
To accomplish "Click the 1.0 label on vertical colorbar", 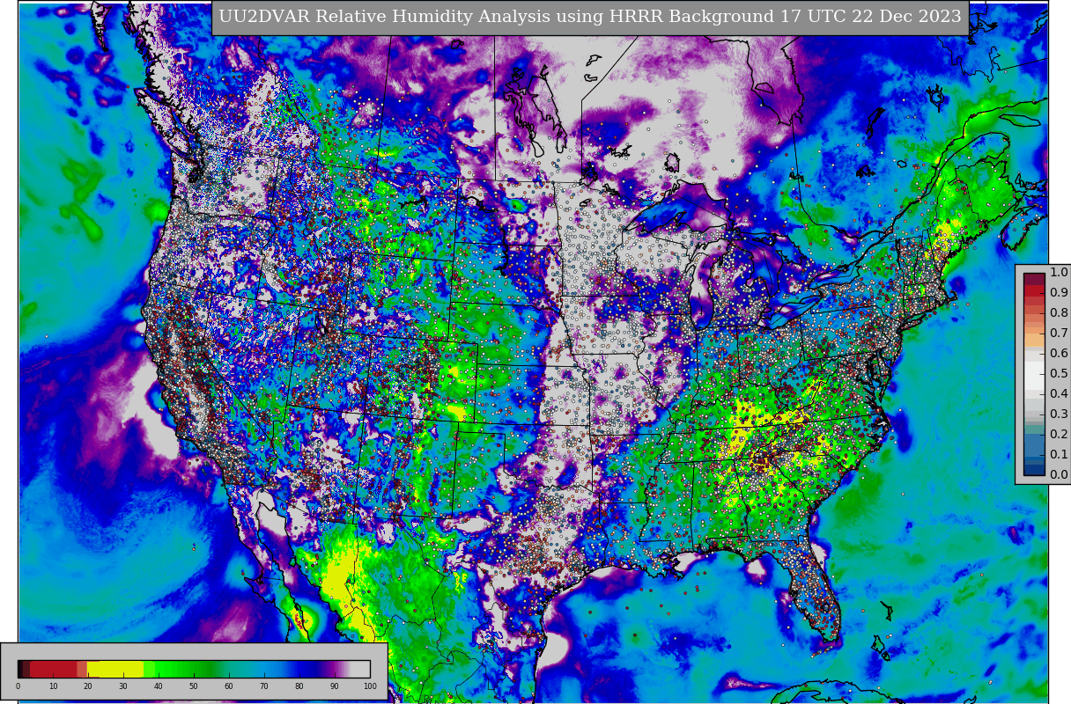I will [x=1059, y=273].
